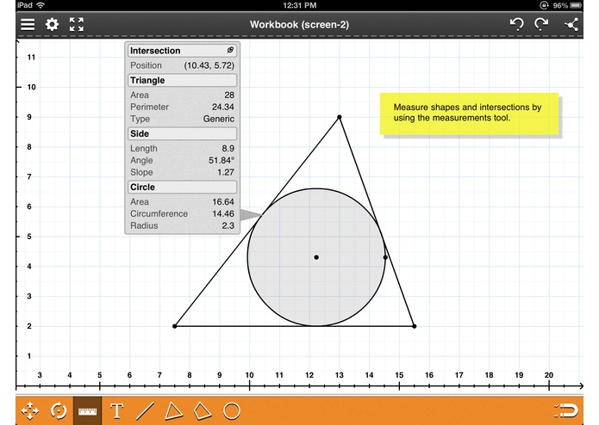Viewport: 599px width, 425px height.
Task: Tap the Triangle section header
Action: [182, 80]
